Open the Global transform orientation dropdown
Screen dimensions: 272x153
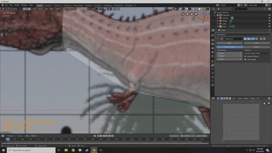pos(93,9)
